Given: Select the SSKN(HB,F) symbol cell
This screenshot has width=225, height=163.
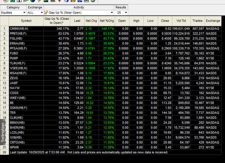Looking at the screenshot, I should [26, 108].
